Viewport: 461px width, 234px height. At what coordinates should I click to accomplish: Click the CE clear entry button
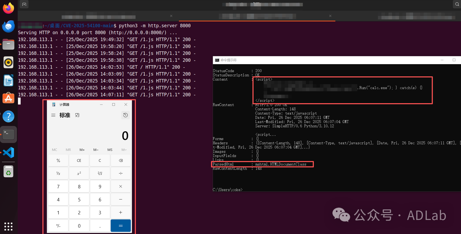(x=79, y=160)
